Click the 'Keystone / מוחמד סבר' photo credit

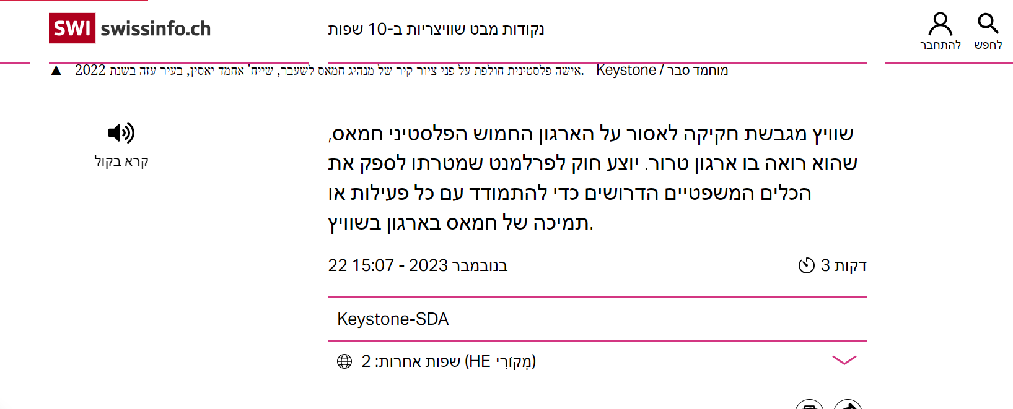click(662, 71)
